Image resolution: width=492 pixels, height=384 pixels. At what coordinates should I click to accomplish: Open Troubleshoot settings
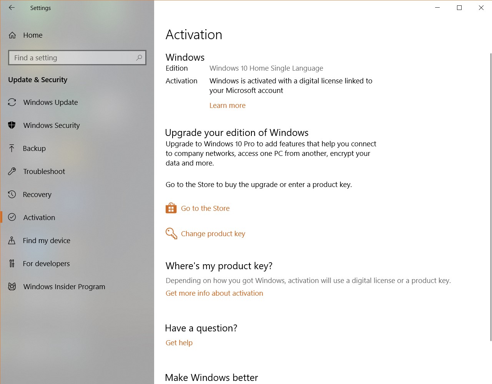point(77,171)
